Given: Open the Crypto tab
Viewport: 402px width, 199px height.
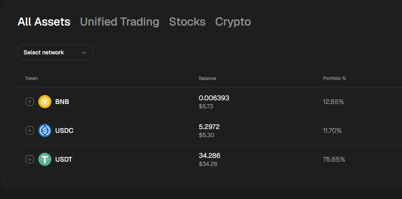Looking at the screenshot, I should [x=233, y=22].
